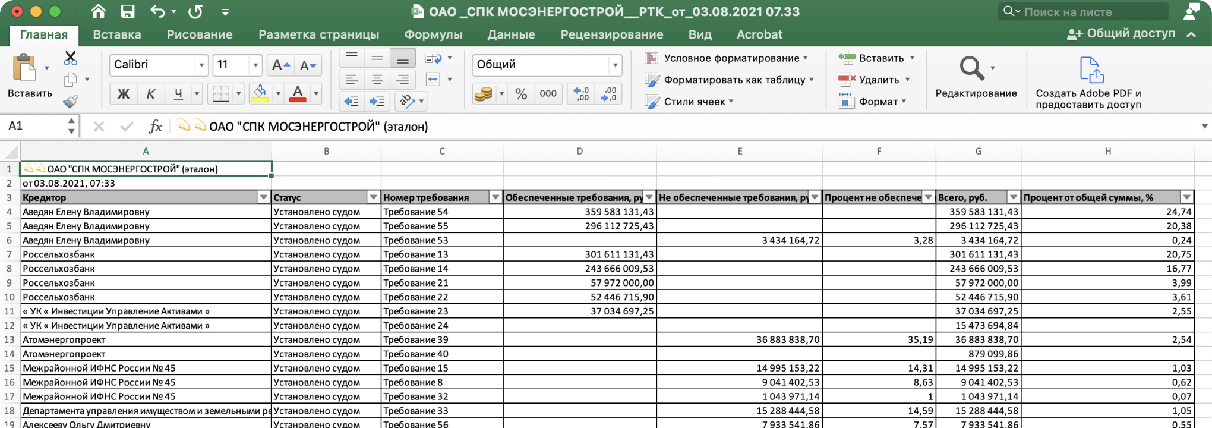
Task: Apply currency format with coins icon
Action: tap(484, 93)
